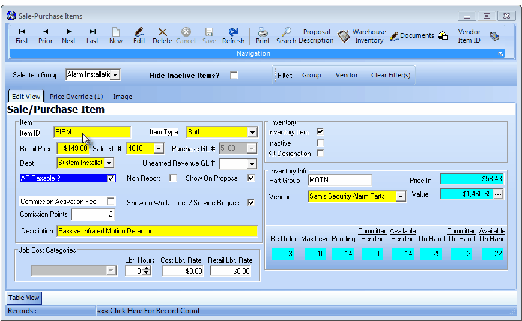The image size is (522, 321).
Task: Go to First record in navigation toolbar
Action: 22,36
